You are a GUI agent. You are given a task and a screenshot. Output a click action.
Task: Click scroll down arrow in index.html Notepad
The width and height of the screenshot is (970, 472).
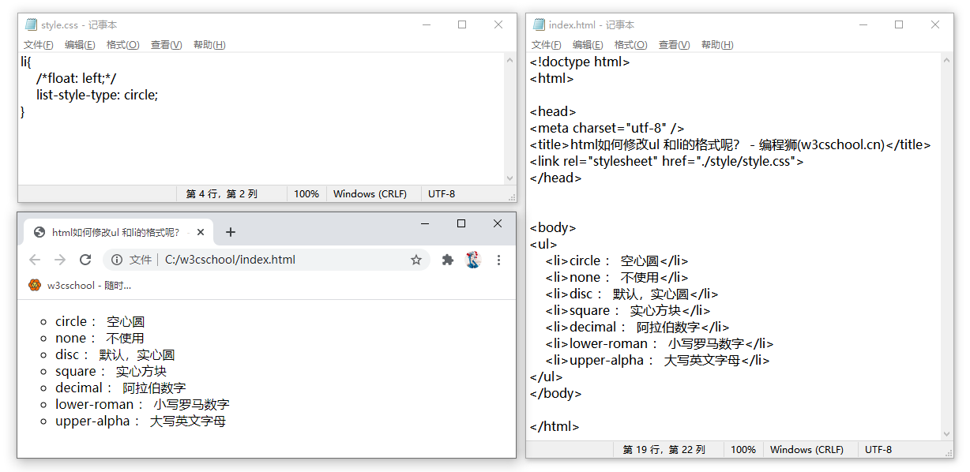point(948,433)
